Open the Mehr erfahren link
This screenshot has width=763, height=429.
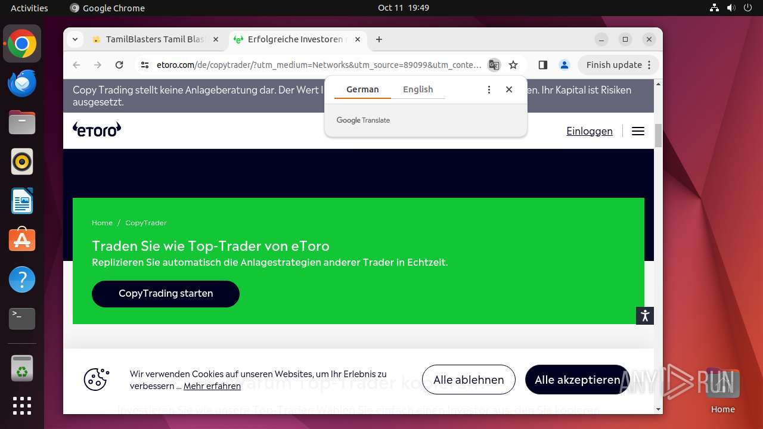tap(212, 386)
